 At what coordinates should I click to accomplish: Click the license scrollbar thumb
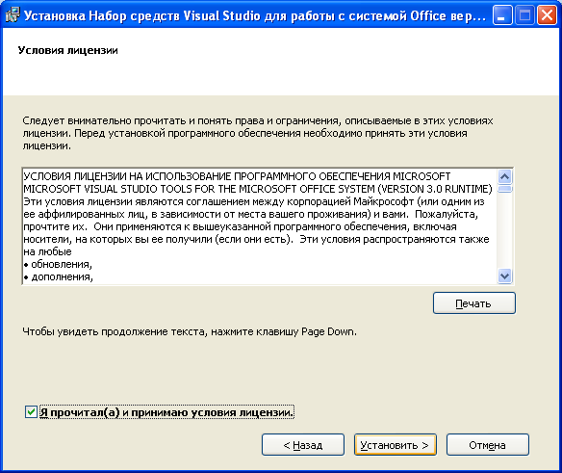504,189
